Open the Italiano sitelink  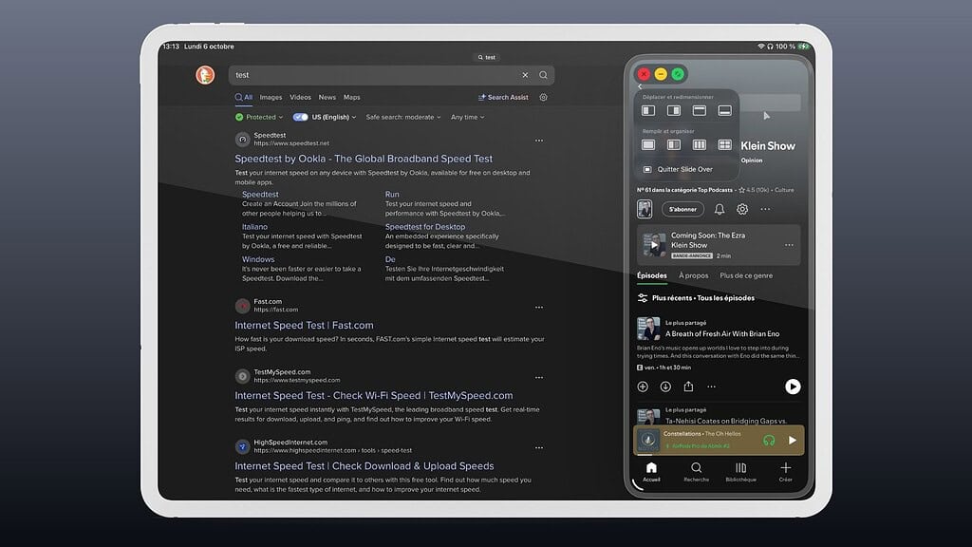(254, 227)
